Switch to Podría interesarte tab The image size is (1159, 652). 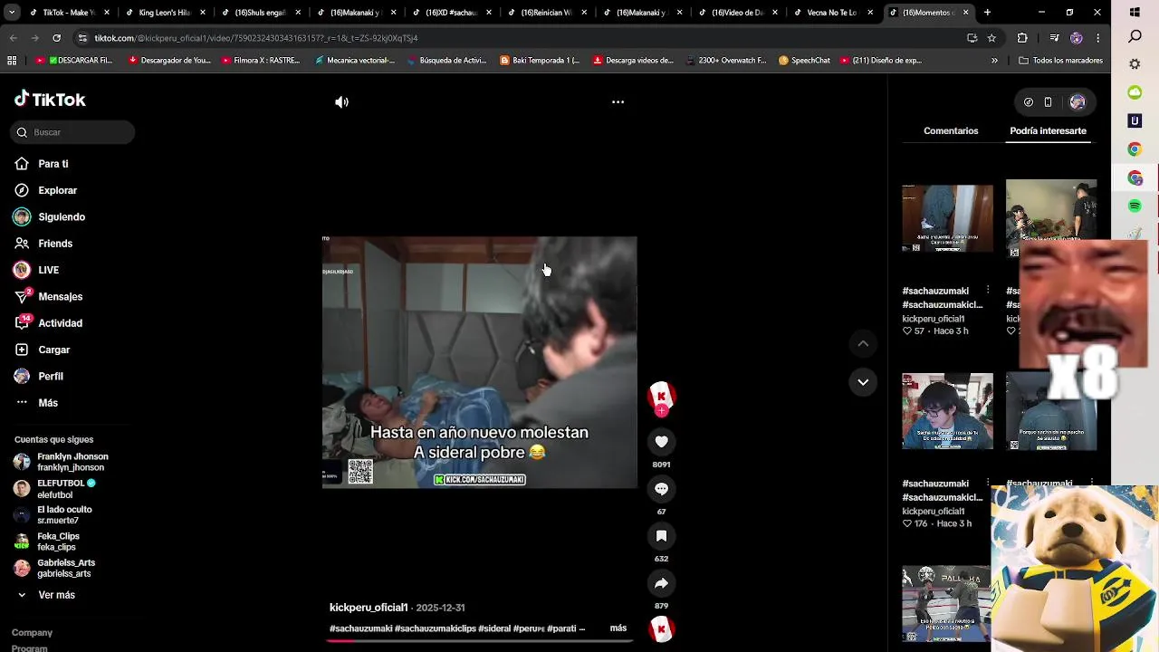tap(1048, 131)
